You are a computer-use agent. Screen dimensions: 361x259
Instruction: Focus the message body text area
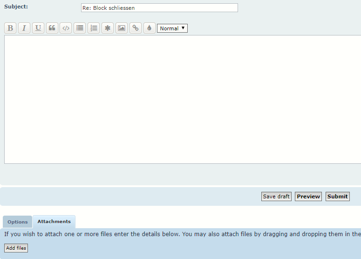coord(182,99)
